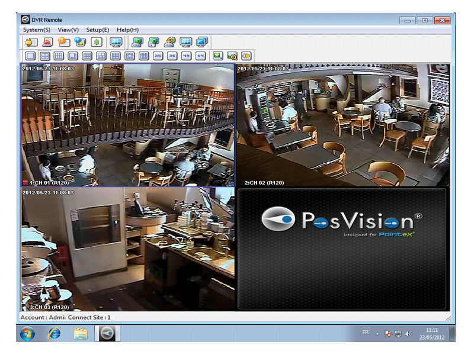Select the empty PosVision logo pane
The height and width of the screenshot is (355, 474).
pos(342,249)
